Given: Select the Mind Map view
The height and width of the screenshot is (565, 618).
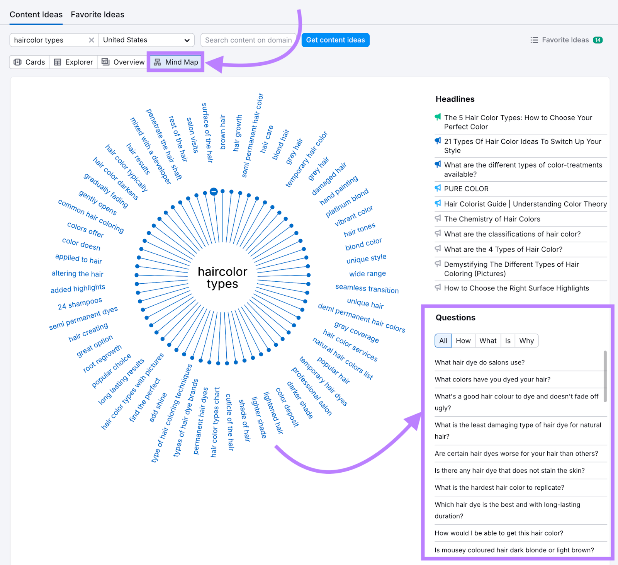Looking at the screenshot, I should (x=176, y=62).
